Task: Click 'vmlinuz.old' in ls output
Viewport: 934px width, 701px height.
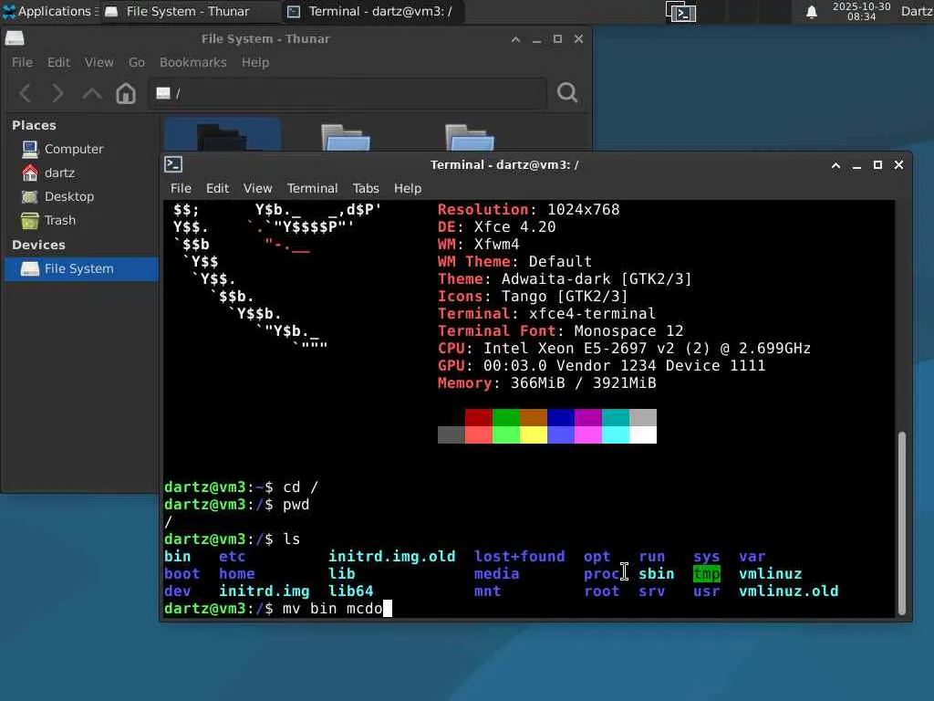Action: pos(788,591)
